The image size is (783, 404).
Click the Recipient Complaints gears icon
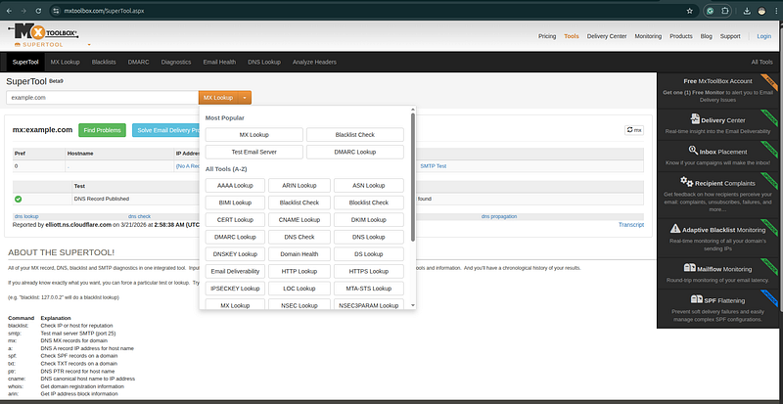pyautogui.click(x=687, y=182)
